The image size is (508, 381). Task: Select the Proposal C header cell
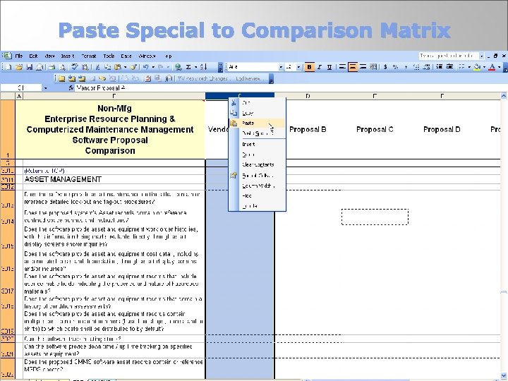point(375,129)
